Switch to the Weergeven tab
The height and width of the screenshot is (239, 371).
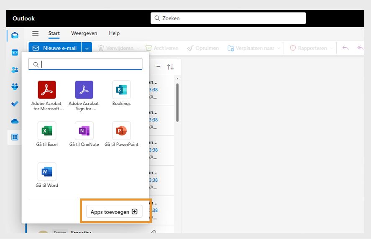[x=84, y=33]
